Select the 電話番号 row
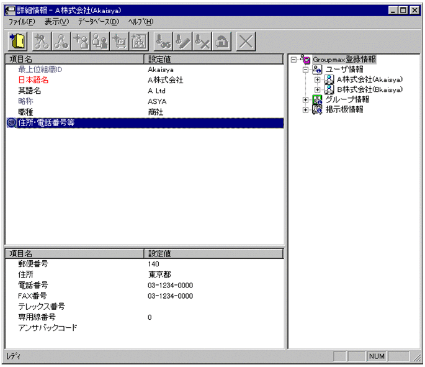This screenshot has height=367, width=425. [x=145, y=286]
